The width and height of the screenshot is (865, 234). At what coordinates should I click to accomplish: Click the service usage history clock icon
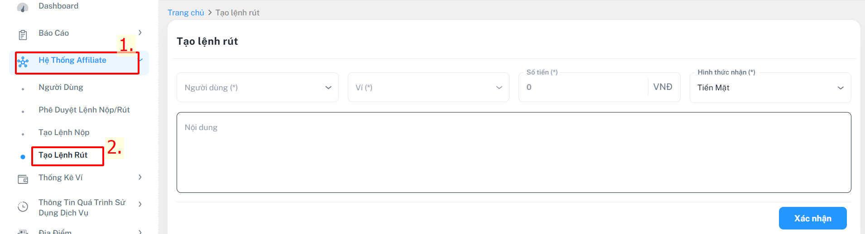click(23, 207)
